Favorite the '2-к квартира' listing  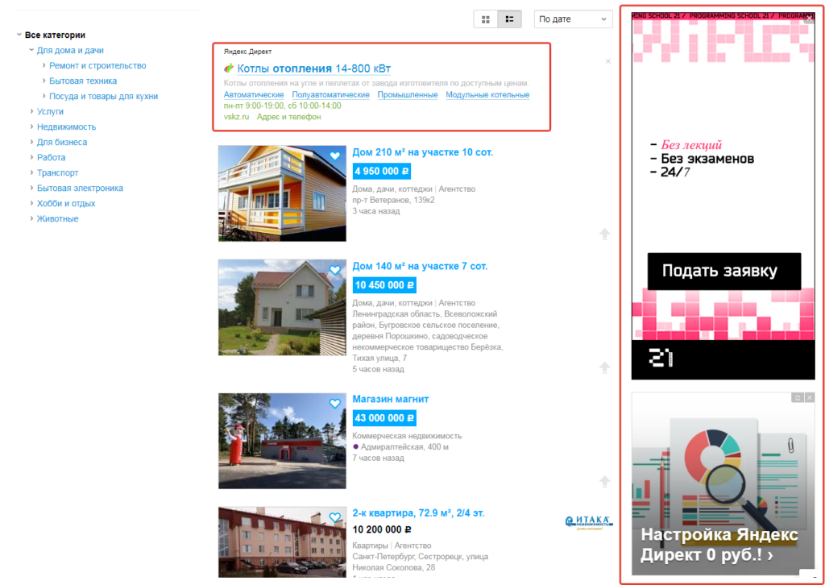335,517
